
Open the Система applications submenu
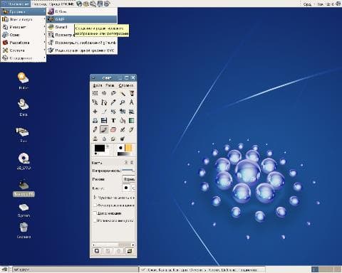click(x=24, y=50)
